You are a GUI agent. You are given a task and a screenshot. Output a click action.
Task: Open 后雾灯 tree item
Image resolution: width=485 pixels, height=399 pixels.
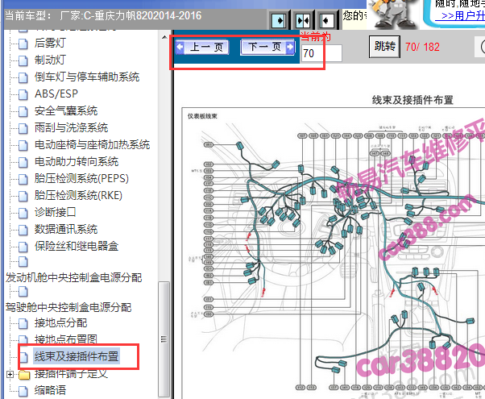pos(50,43)
